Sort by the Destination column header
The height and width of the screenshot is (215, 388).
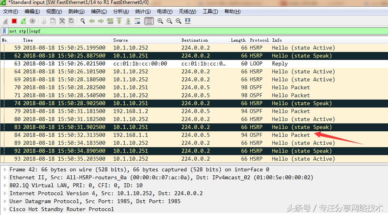click(x=205, y=40)
